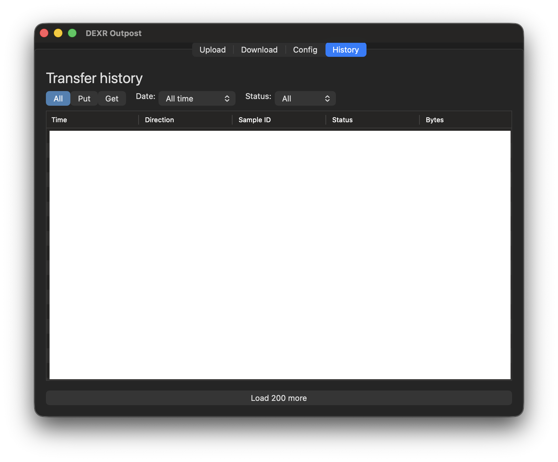The width and height of the screenshot is (558, 462).
Task: Open the Download tab
Action: coord(259,50)
